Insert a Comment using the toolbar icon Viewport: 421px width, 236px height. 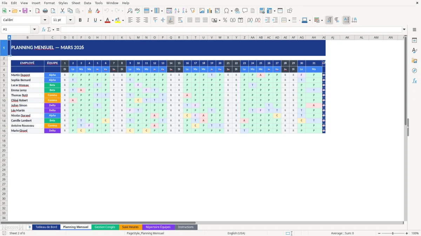point(245,10)
